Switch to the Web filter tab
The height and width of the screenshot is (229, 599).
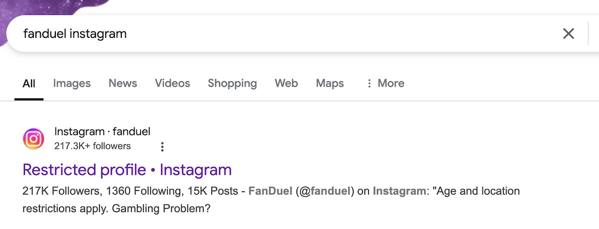[x=286, y=83]
